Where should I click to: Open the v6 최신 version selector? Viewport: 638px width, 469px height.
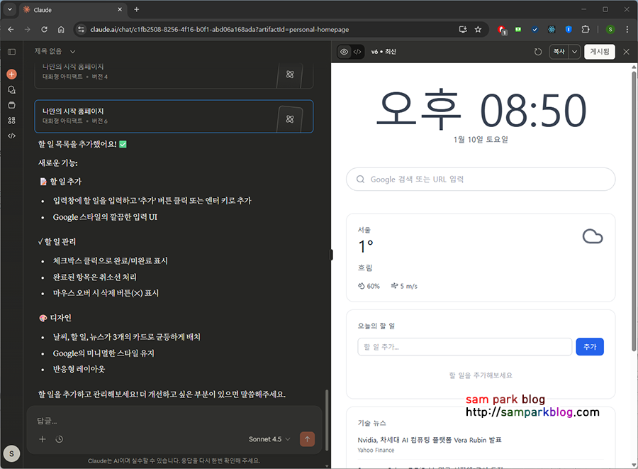384,52
